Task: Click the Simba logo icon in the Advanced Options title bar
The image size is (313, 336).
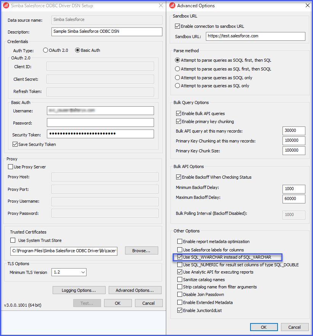Action: coord(172,6)
